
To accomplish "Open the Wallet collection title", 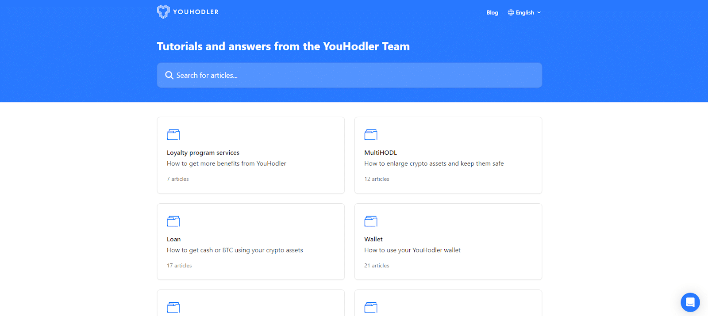I will pyautogui.click(x=373, y=239).
